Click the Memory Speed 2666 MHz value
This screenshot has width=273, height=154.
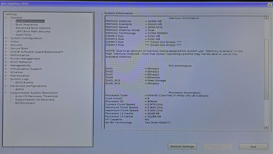(154, 27)
